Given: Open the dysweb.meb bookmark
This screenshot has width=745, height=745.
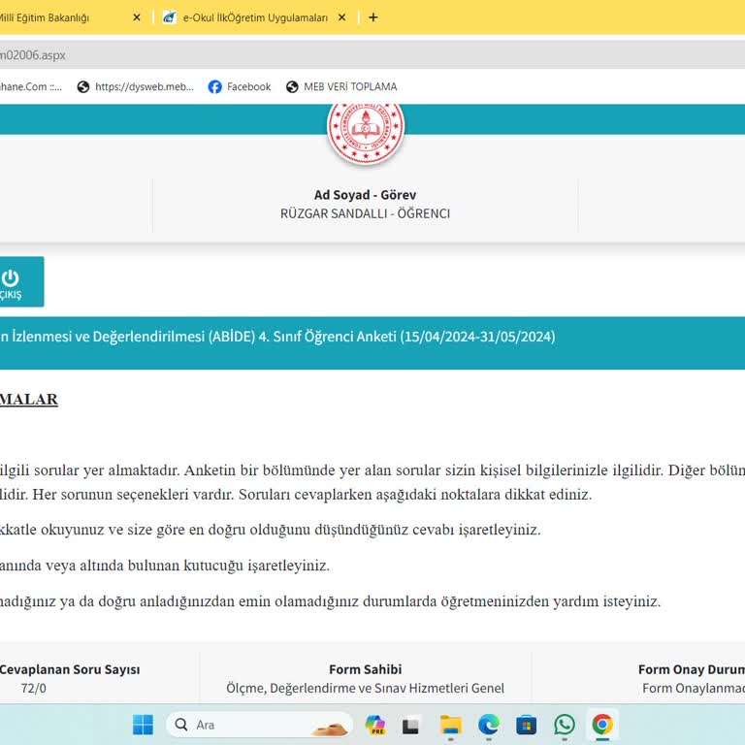Looking at the screenshot, I should [x=136, y=86].
